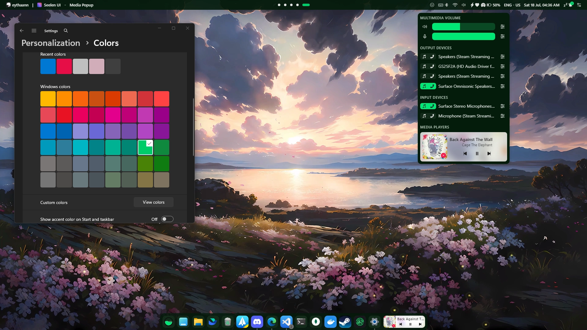Toggle phone icon for Surface Stereo Microphones
The height and width of the screenshot is (330, 587).
coord(432,106)
